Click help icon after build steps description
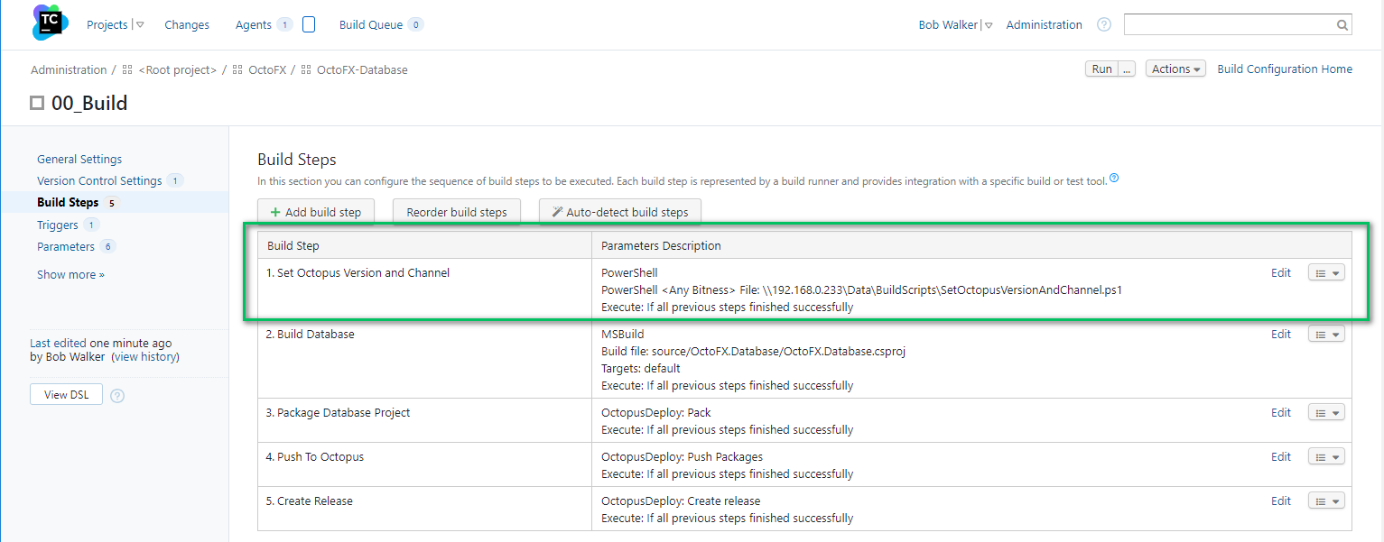The width and height of the screenshot is (1384, 542). tap(1114, 179)
